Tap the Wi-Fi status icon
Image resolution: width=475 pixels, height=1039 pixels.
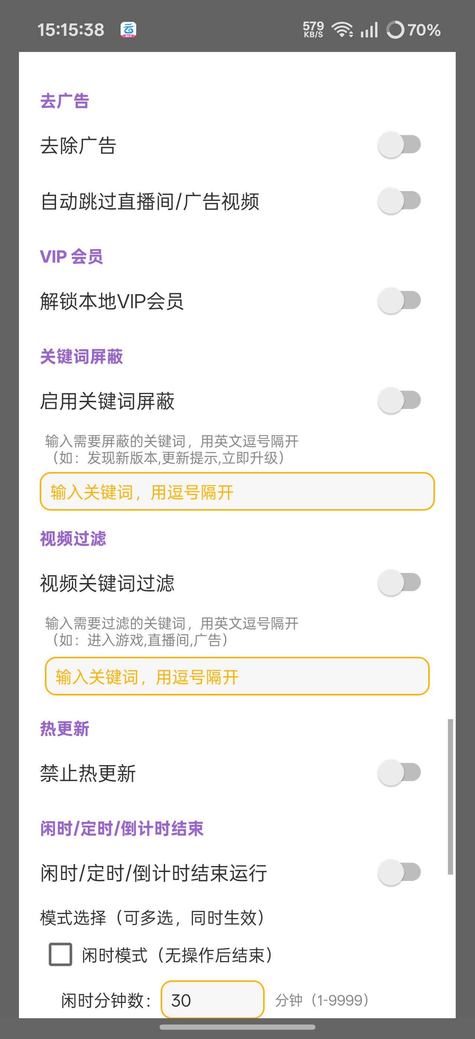[x=342, y=30]
